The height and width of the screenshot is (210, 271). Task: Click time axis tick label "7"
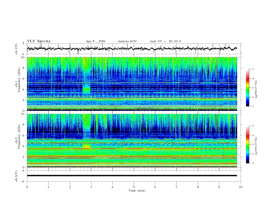[x=177, y=187]
